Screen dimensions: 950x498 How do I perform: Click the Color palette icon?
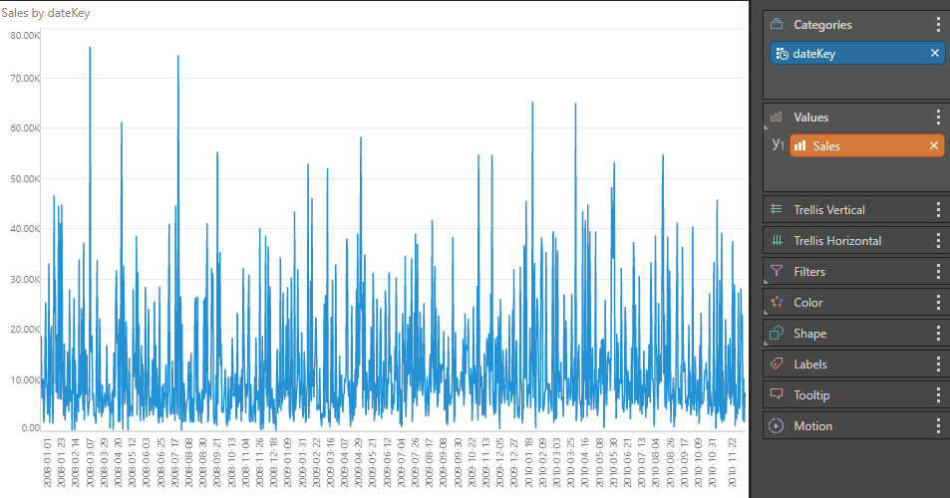pos(777,303)
